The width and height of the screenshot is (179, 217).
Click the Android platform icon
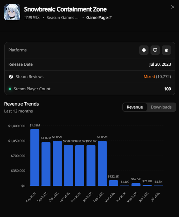click(144, 50)
